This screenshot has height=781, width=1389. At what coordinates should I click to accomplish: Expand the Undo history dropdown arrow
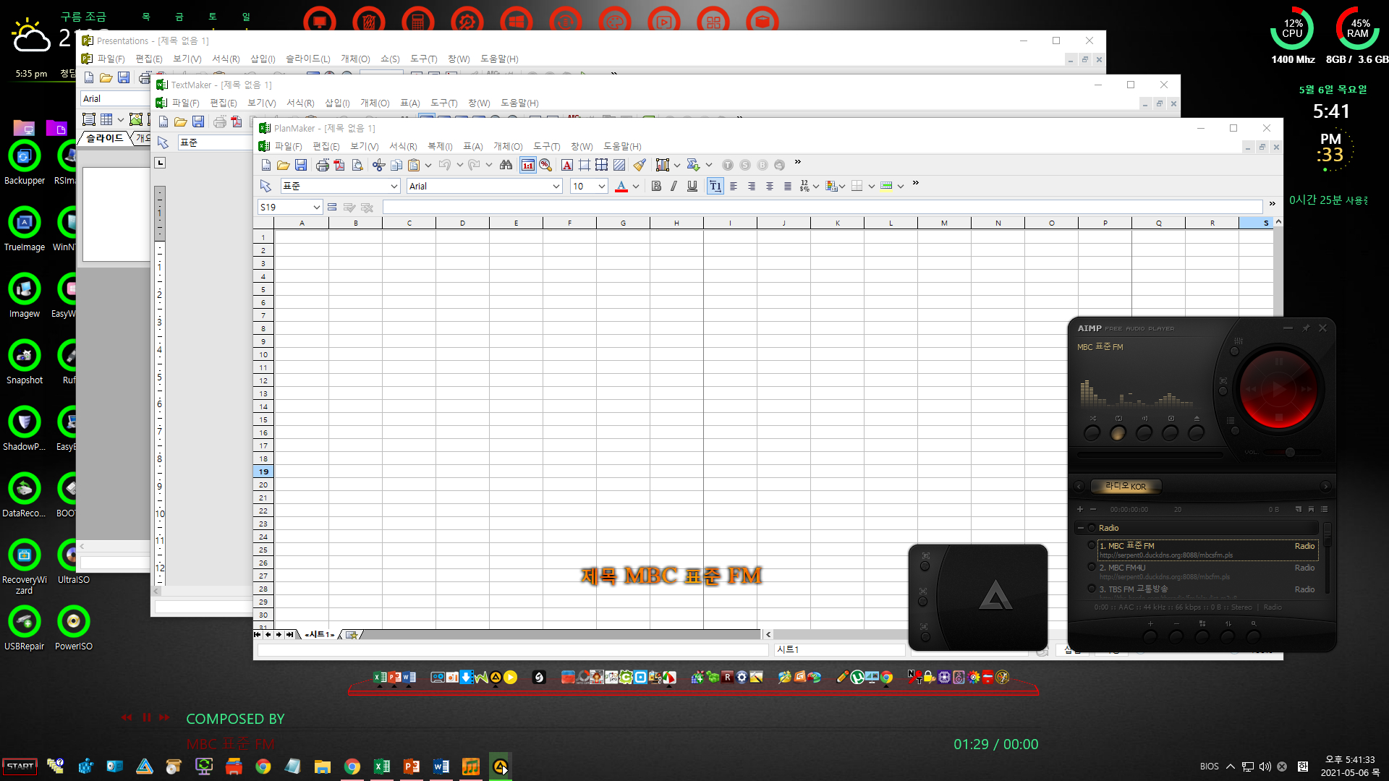pos(459,165)
